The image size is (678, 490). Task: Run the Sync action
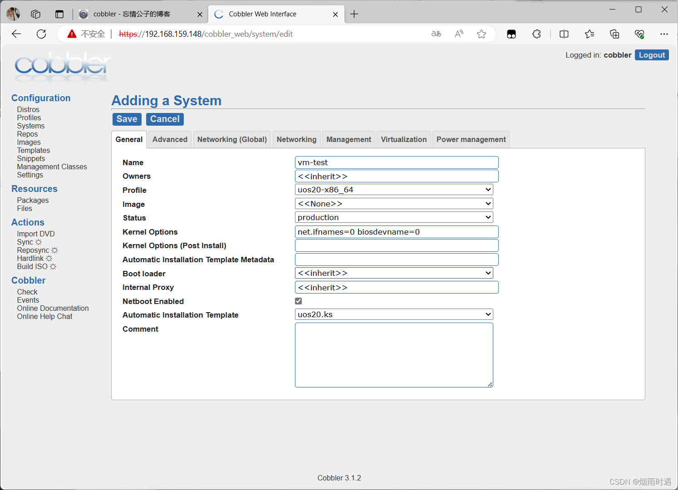(x=29, y=242)
